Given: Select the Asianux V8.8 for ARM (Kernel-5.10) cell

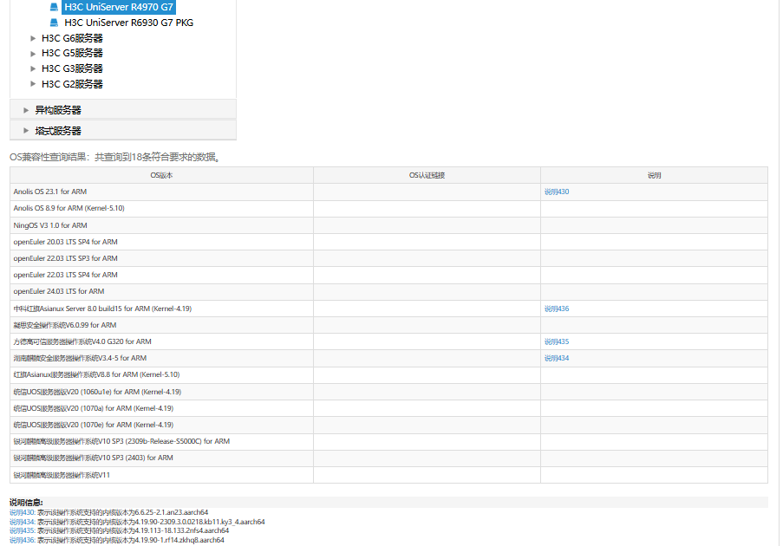Looking at the screenshot, I should coord(161,374).
